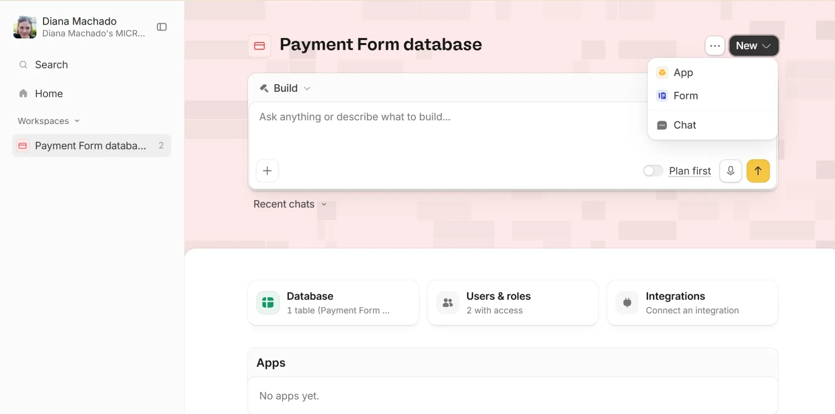
Task: Open the Integrations card
Action: pyautogui.click(x=692, y=303)
